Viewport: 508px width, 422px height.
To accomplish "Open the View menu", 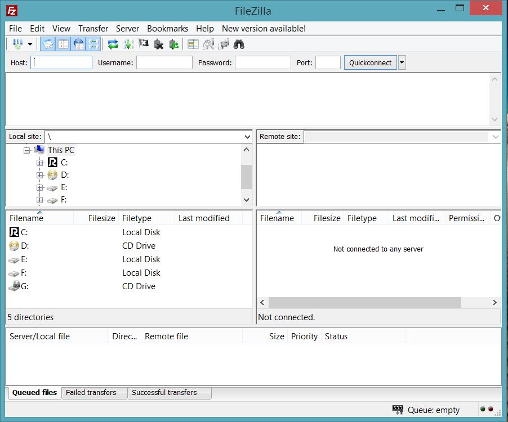I will 61,29.
